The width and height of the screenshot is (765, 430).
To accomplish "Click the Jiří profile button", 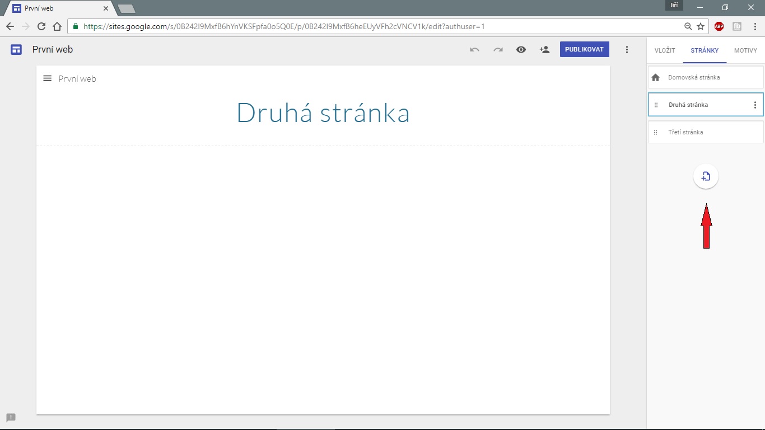I will click(674, 5).
